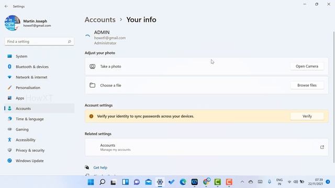Select Accounts in sidebar
This screenshot has height=188, width=335.
click(39, 109)
